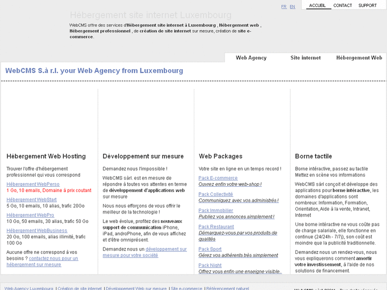Click footer link Développement Web sur mesure
The width and height of the screenshot is (387, 290).
coord(136,288)
